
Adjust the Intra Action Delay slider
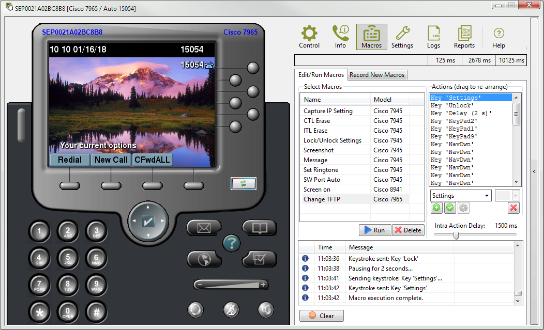tap(456, 235)
